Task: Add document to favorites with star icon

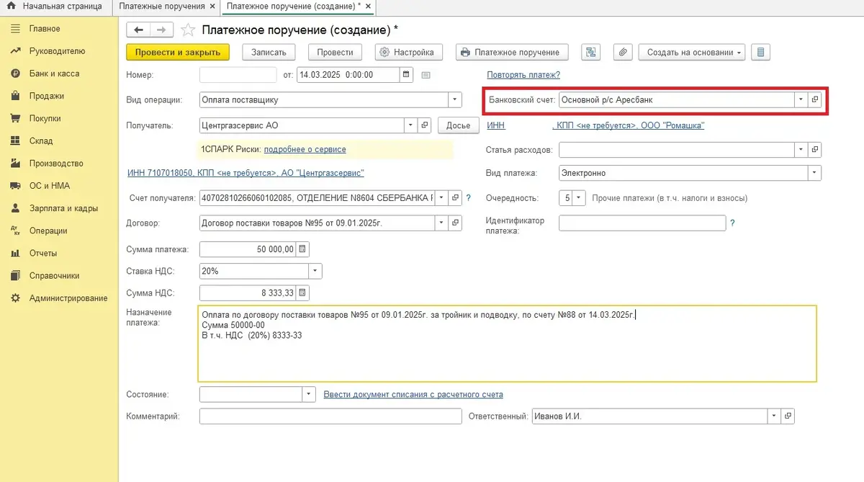Action: coord(188,30)
